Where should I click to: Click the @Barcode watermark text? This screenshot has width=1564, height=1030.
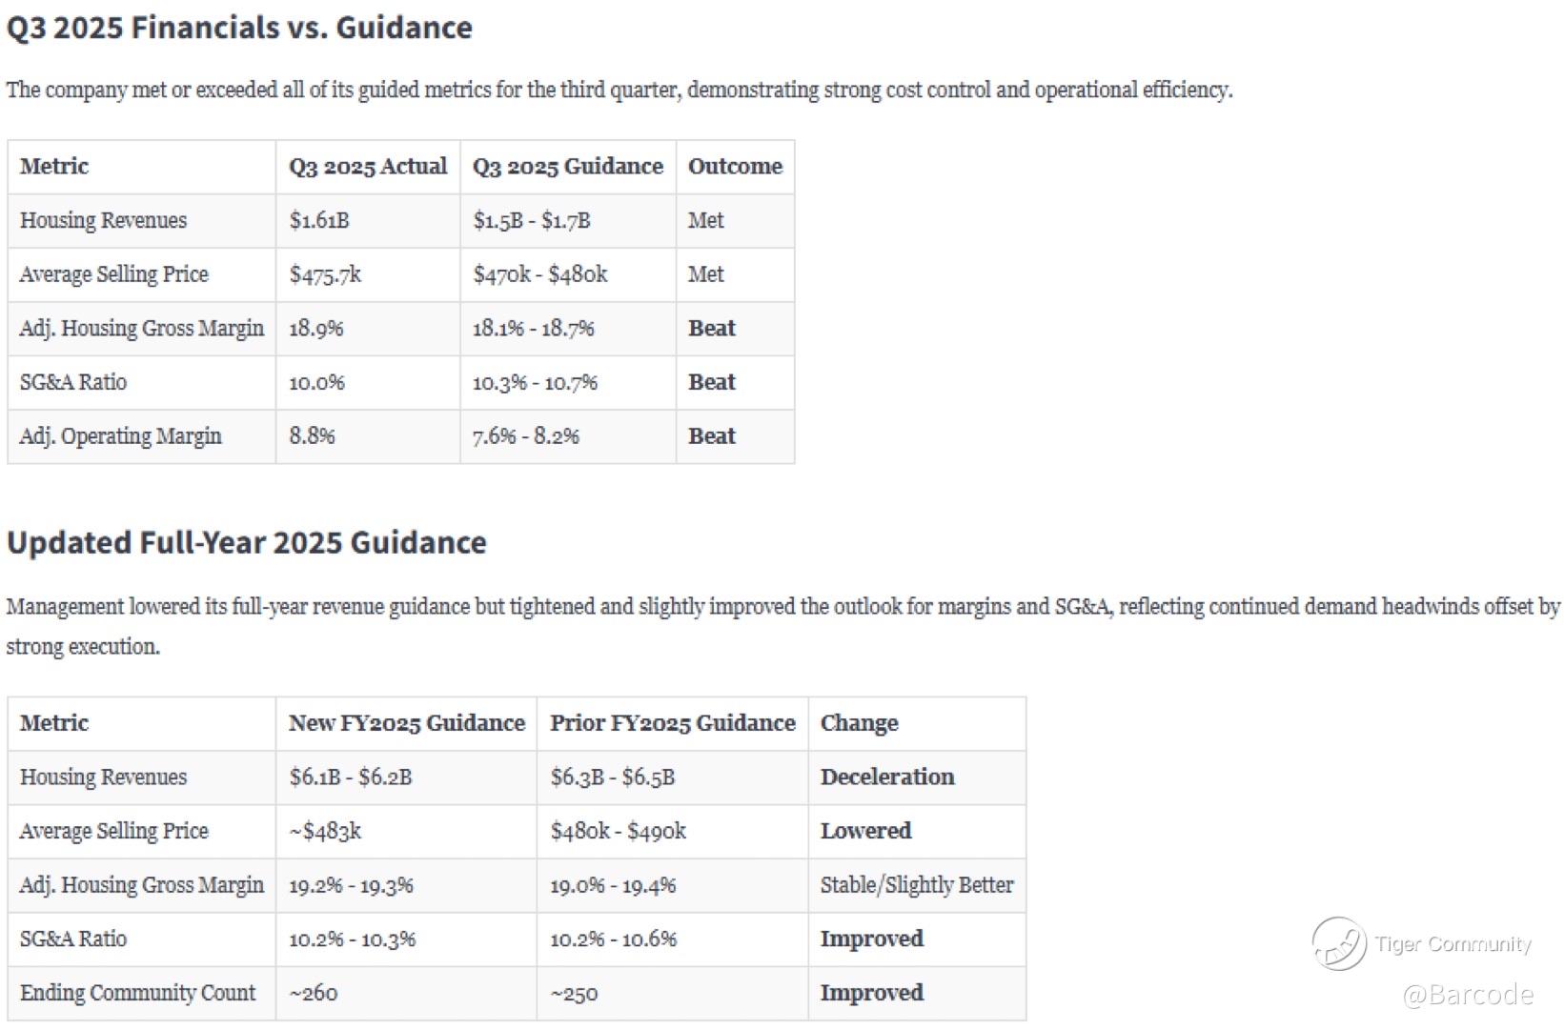(1468, 995)
